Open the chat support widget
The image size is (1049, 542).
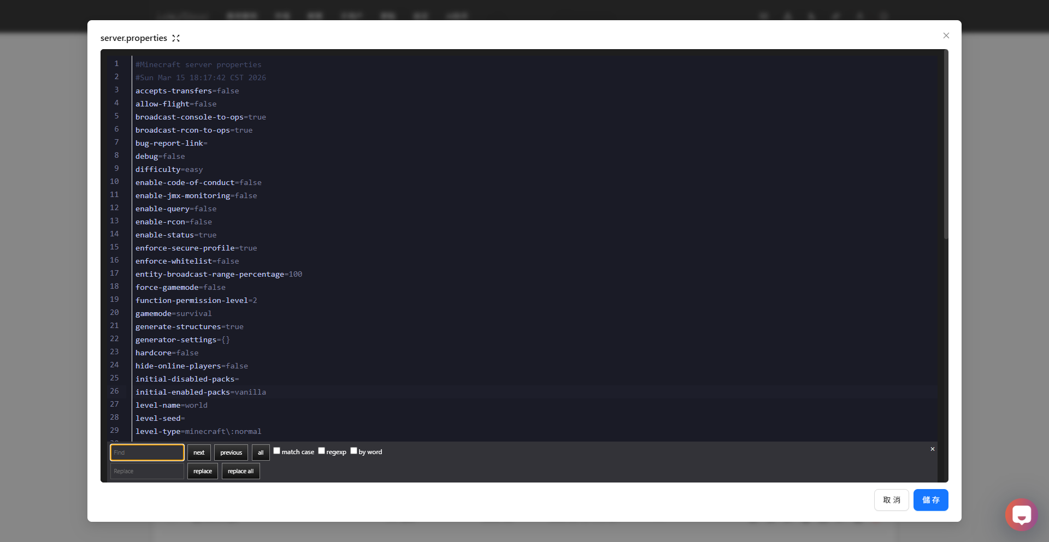(x=1021, y=514)
